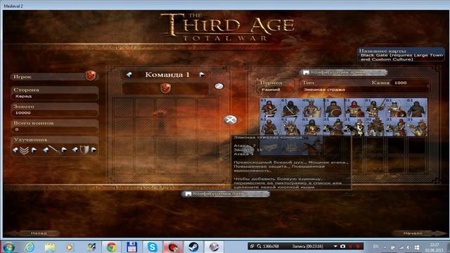Click the Harad shield emblem beside Игрок
This screenshot has height=253, width=450.
[x=91, y=75]
